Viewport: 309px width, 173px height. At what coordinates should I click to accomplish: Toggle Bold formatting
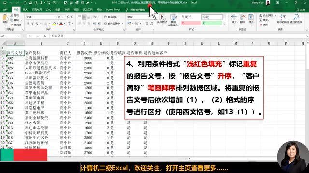coord(28,24)
